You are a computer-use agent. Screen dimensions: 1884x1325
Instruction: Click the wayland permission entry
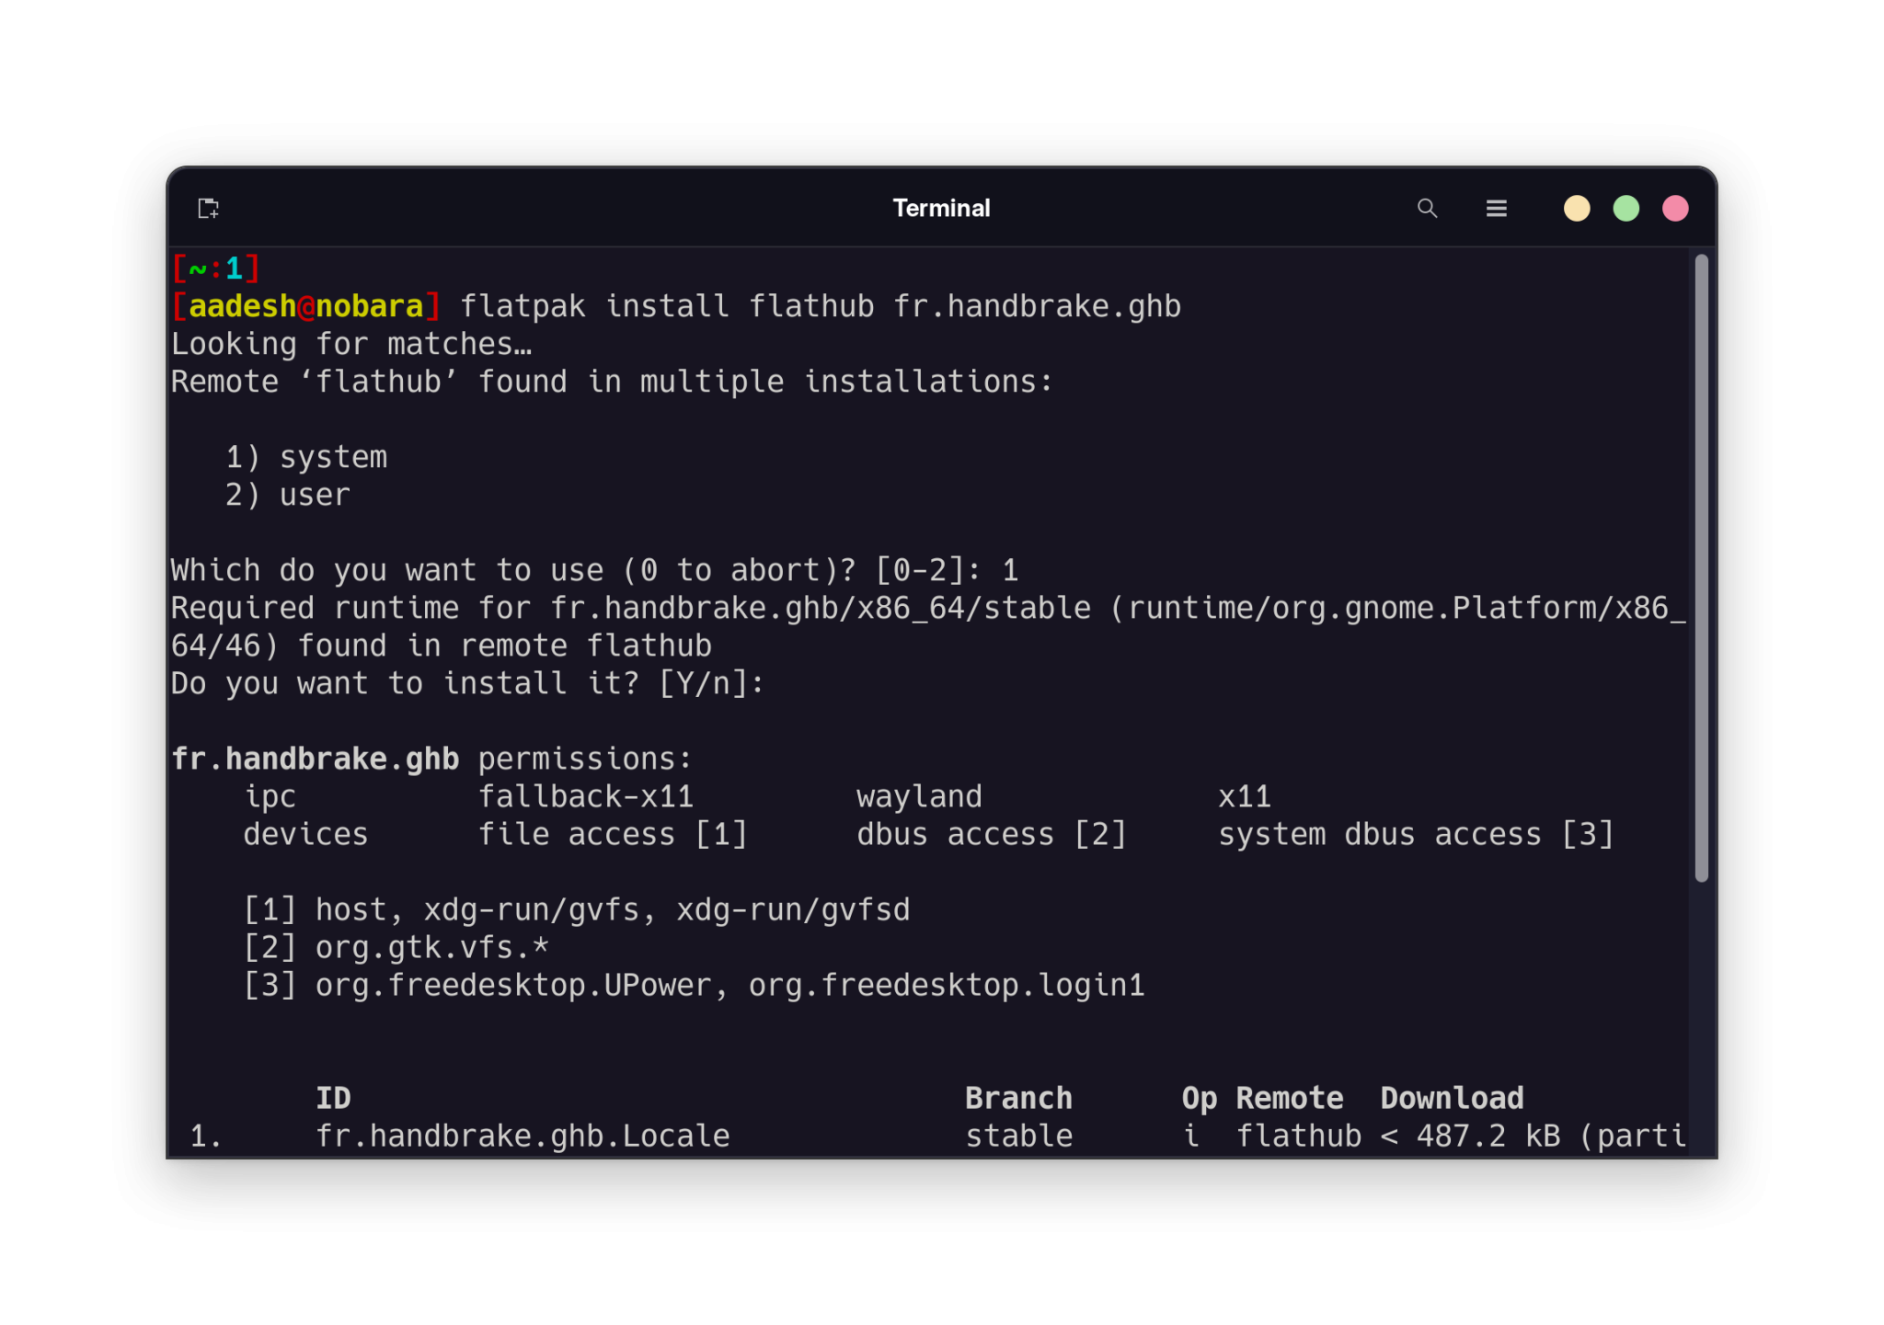tap(919, 795)
